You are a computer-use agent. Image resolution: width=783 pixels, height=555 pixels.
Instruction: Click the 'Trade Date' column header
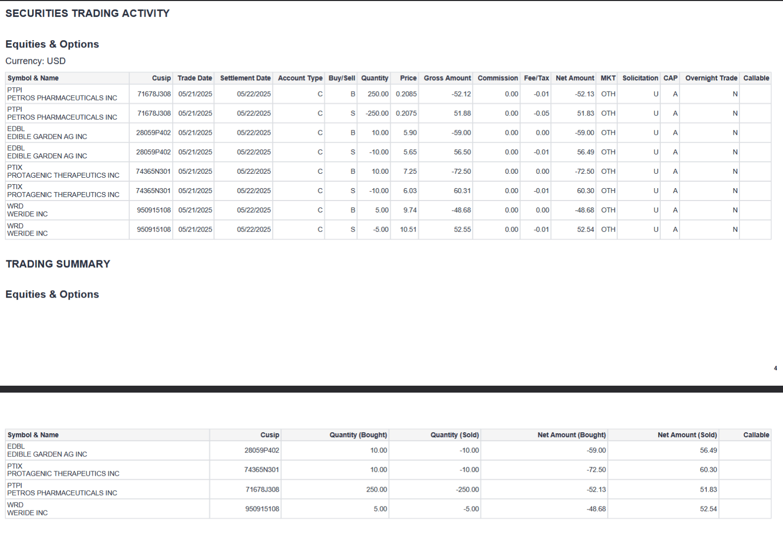coord(195,78)
